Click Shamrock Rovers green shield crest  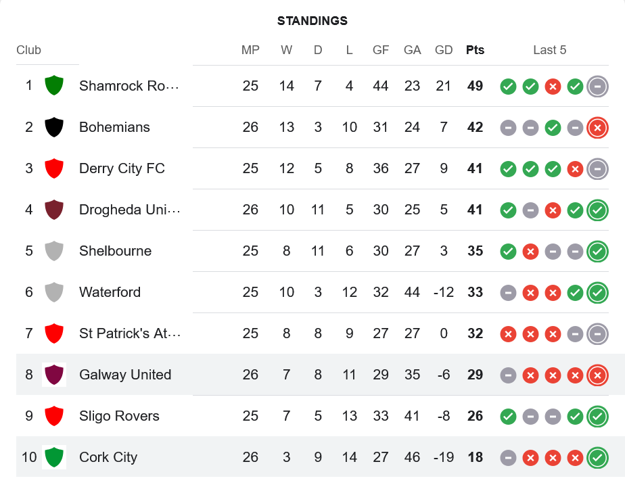coord(53,86)
